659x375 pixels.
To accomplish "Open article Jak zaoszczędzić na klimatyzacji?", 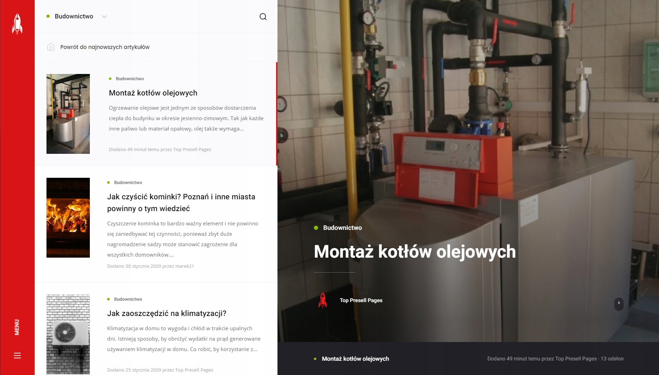I will (166, 314).
